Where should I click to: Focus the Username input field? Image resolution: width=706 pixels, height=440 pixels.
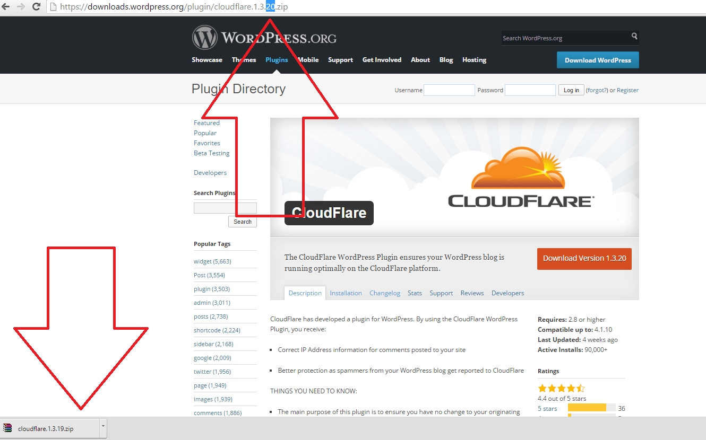pos(449,90)
